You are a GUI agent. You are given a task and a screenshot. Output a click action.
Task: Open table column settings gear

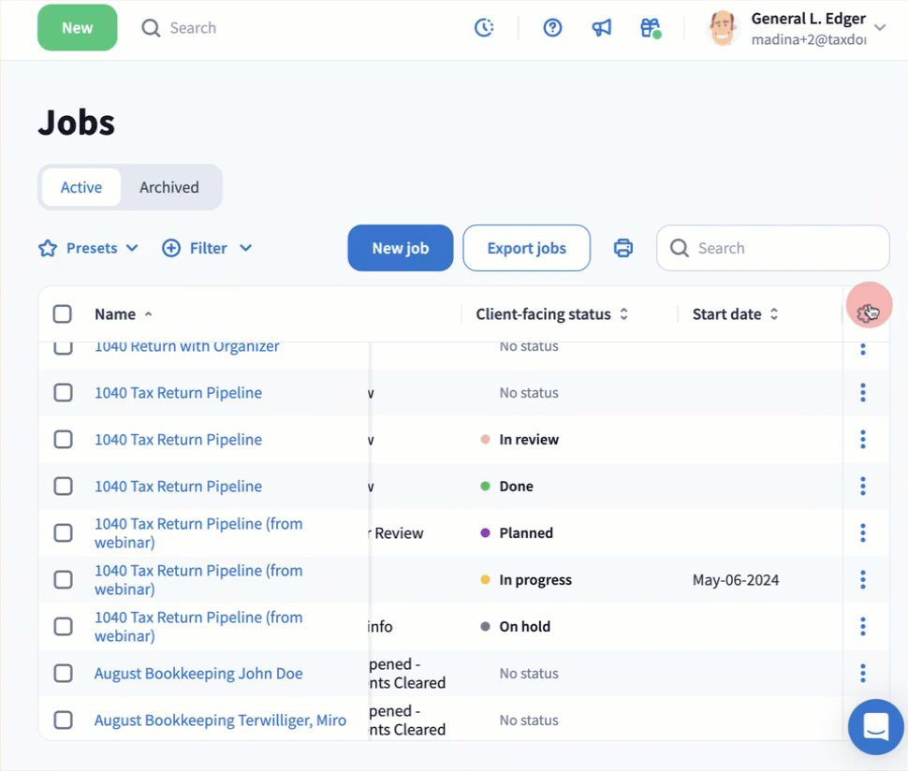(868, 313)
